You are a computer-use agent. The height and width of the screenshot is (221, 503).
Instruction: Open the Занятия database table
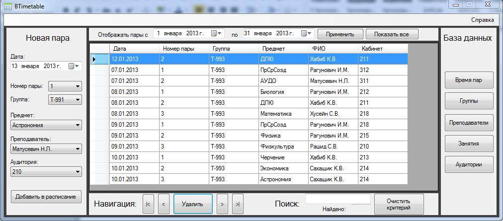point(469,144)
